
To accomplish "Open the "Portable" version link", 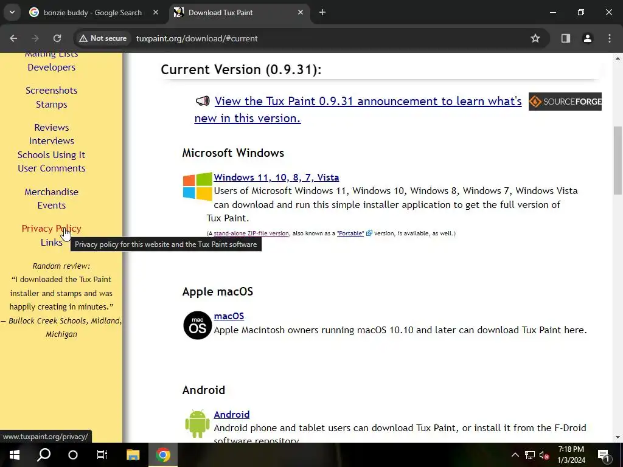I will 350,233.
